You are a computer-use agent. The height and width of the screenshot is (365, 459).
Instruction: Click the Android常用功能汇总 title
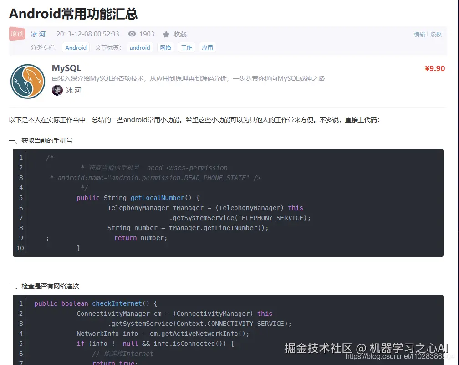[73, 14]
